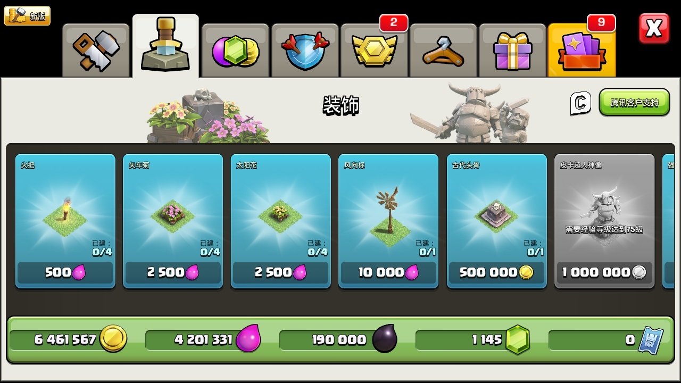Open the gold badge tab
681x383 pixels.
tap(374, 51)
